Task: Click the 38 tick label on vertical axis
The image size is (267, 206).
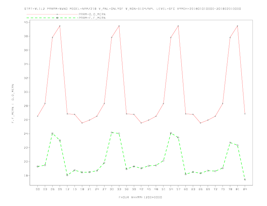Action: [26, 36]
